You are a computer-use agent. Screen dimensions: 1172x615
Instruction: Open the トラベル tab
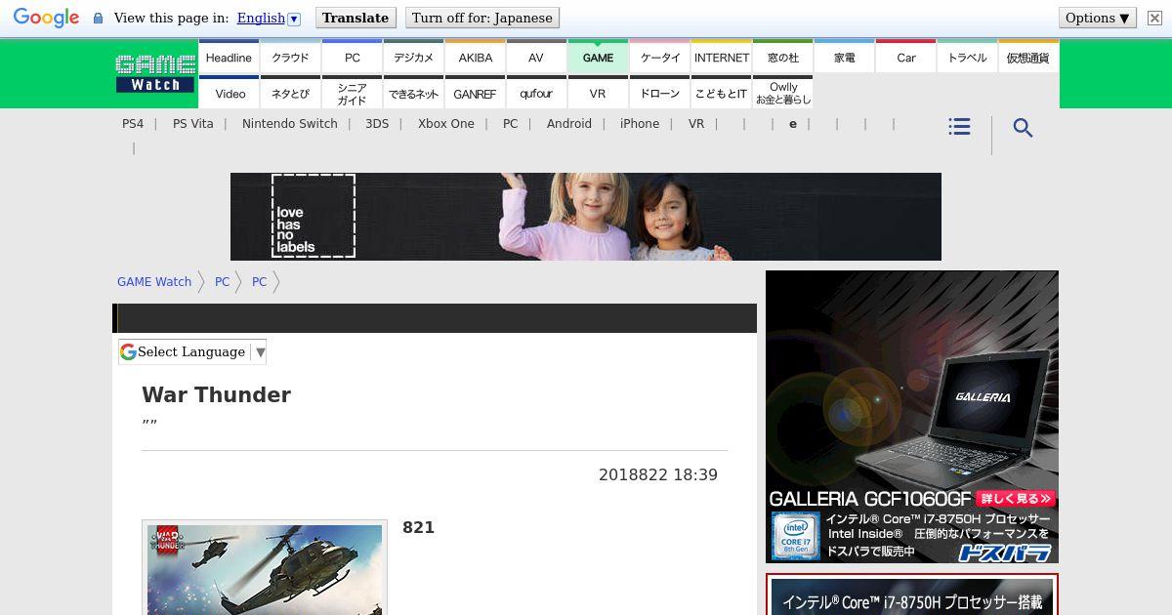pyautogui.click(x=967, y=58)
